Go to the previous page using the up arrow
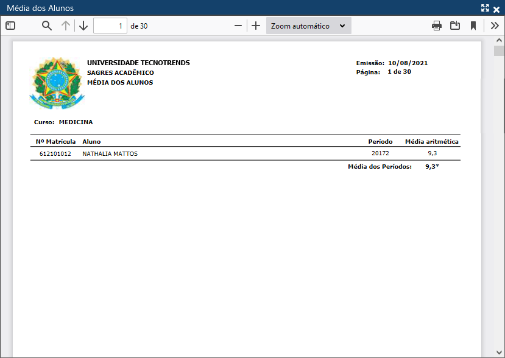The image size is (505, 358). 66,26
